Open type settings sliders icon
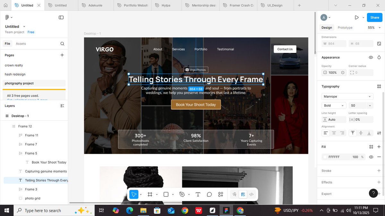Screen dimensions: 385x216 379,133
